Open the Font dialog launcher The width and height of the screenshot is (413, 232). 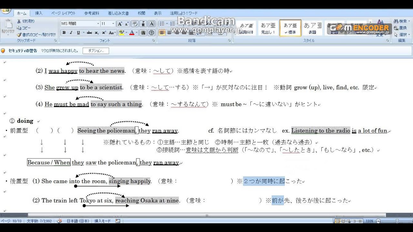[x=154, y=41]
